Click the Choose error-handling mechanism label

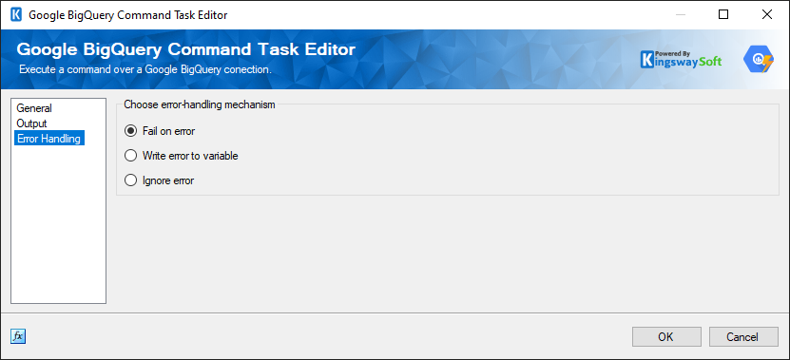tap(200, 104)
